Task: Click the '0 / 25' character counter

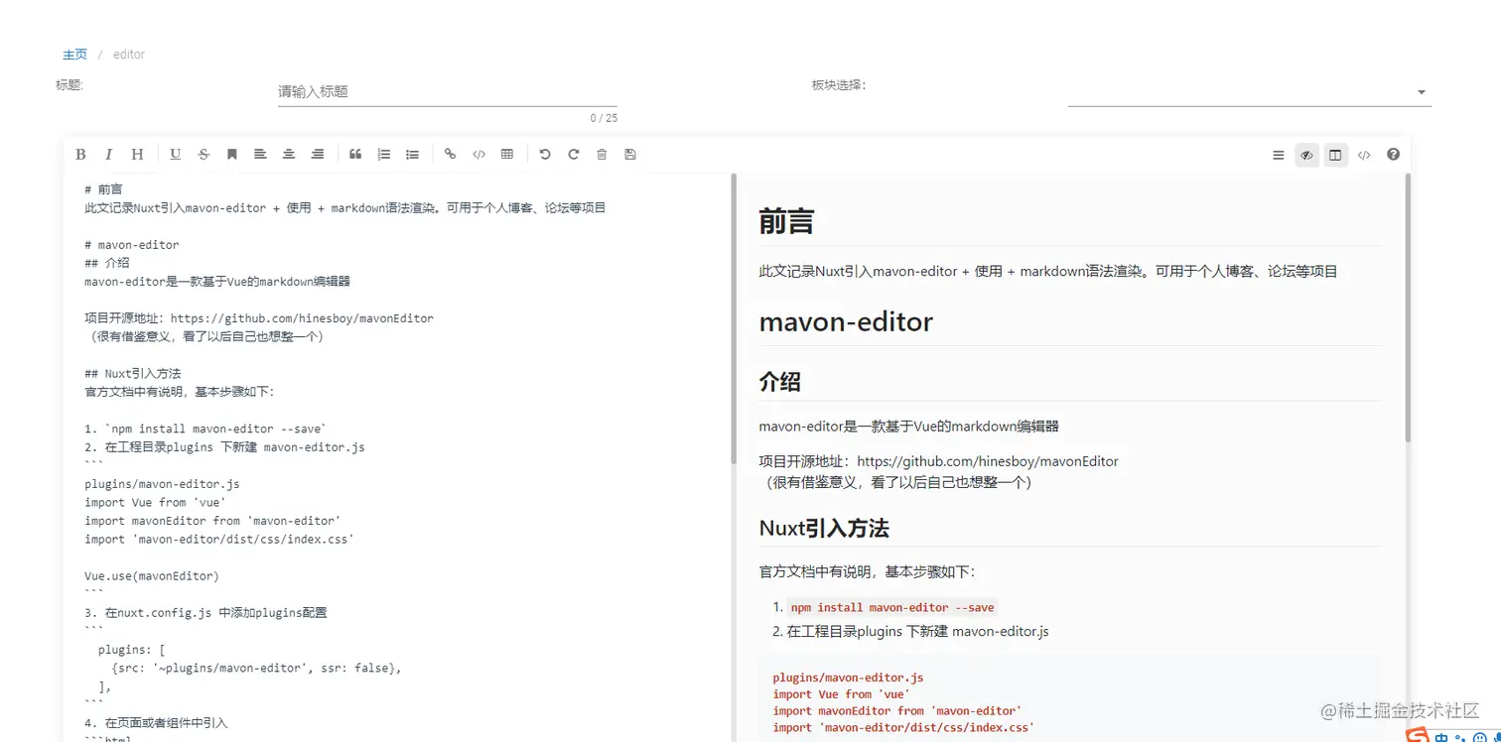Action: pyautogui.click(x=604, y=119)
